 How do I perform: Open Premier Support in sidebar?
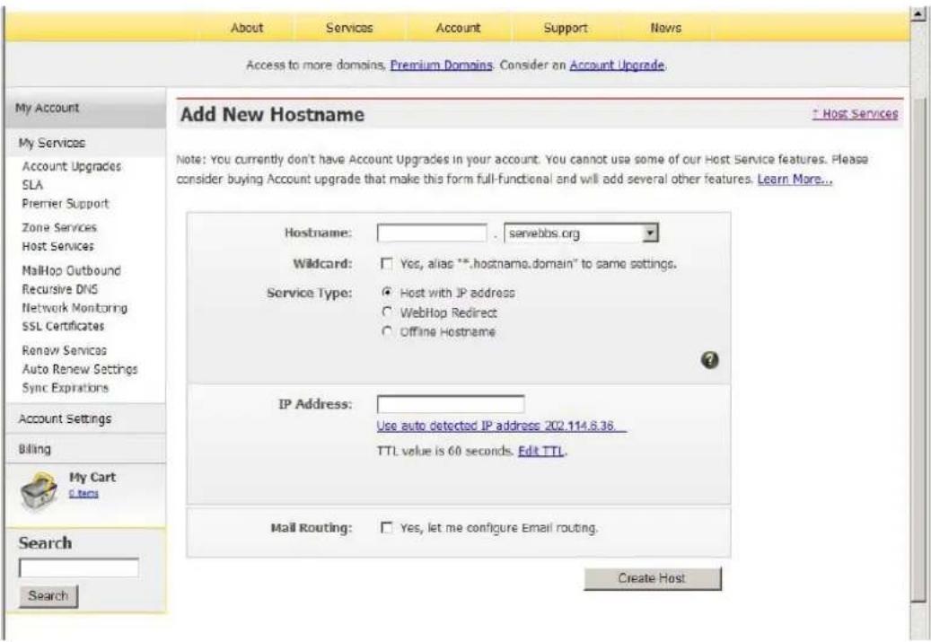[66, 204]
